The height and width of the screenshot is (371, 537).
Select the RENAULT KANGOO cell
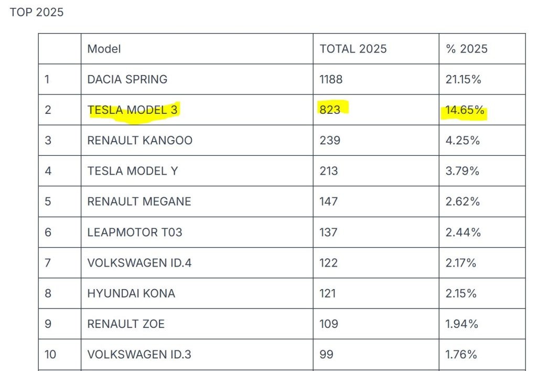coord(140,140)
